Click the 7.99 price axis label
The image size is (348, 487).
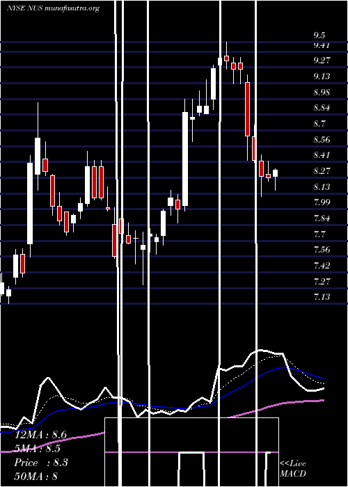tap(322, 202)
